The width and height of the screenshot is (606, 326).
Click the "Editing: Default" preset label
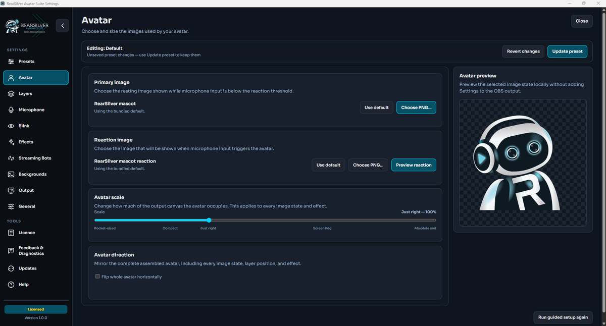point(105,48)
